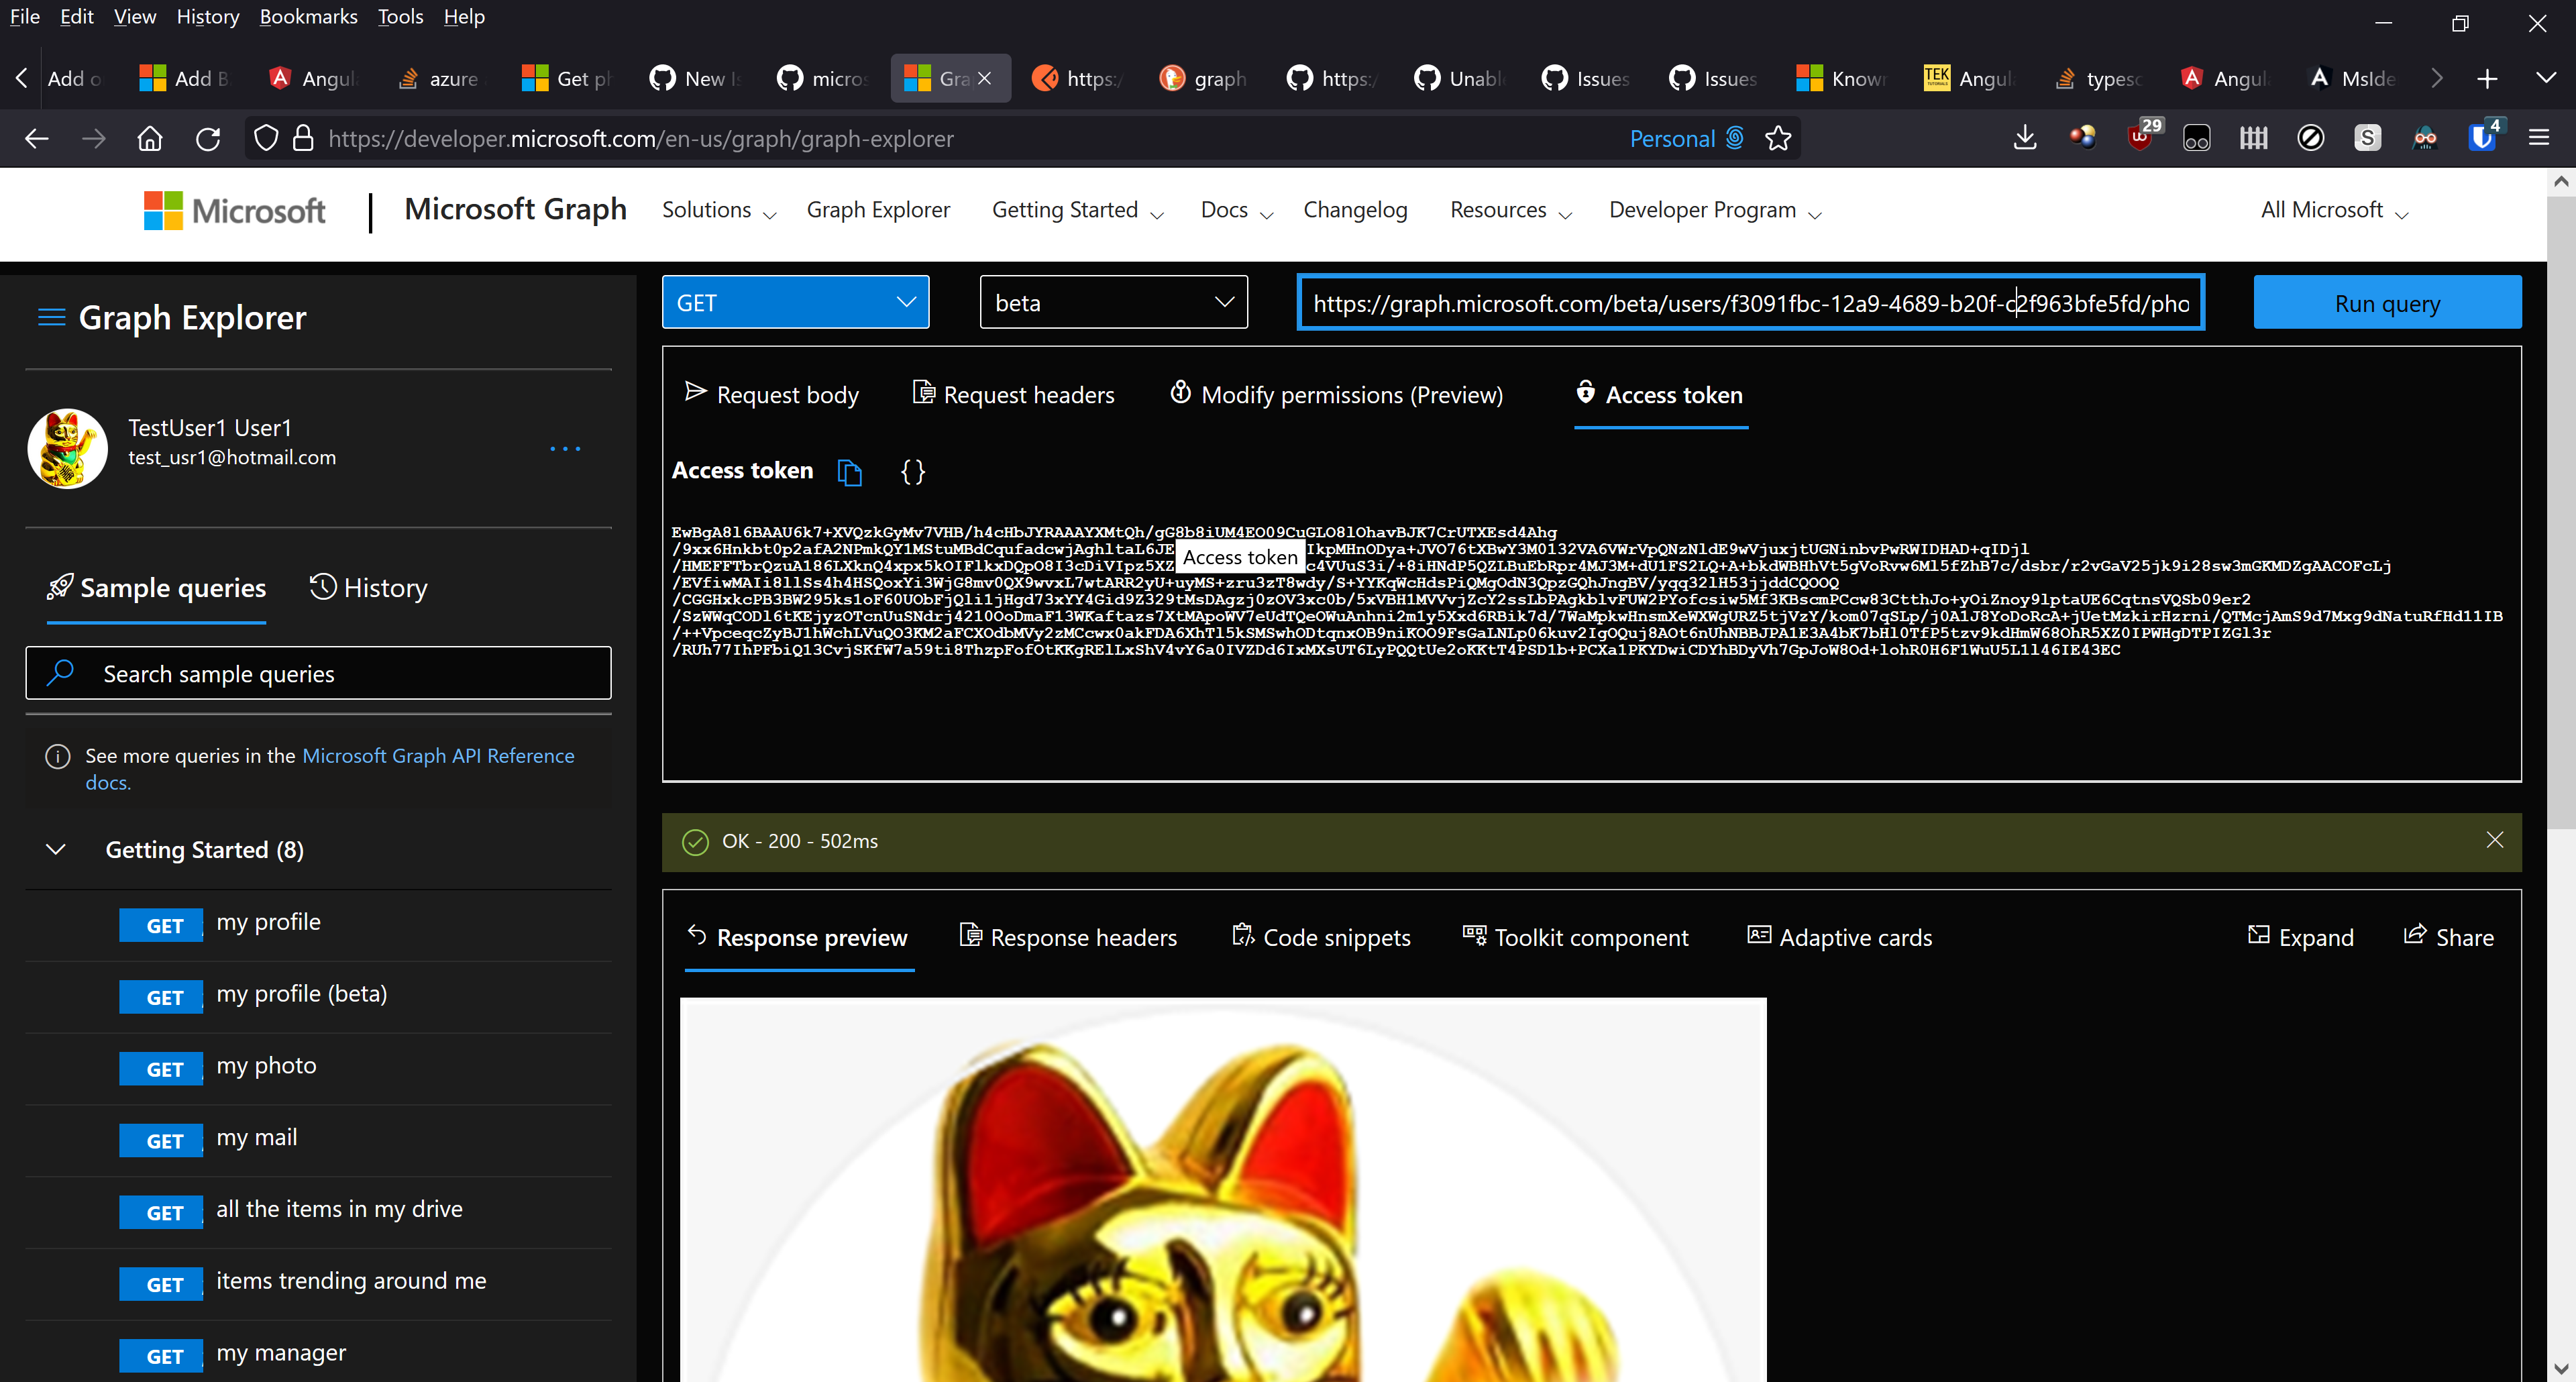This screenshot has height=1382, width=2576.
Task: Click the TestUser1 profile avatar
Action: [x=67, y=448]
